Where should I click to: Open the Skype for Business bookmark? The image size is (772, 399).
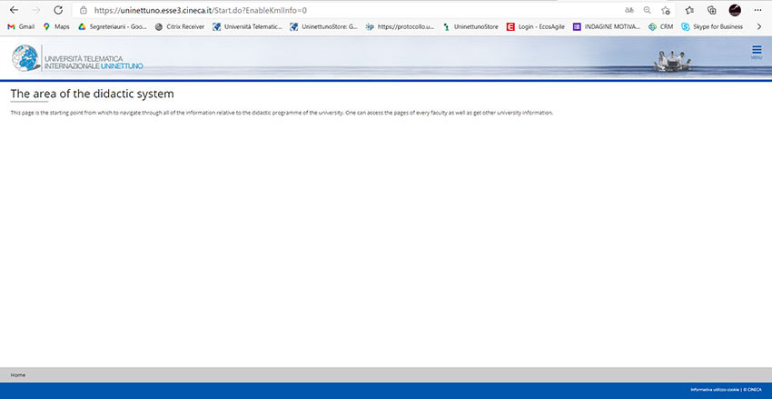point(711,27)
